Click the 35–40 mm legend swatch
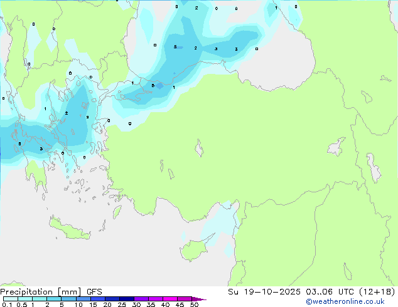Screen dimensions: 398x307 tap(156, 299)
